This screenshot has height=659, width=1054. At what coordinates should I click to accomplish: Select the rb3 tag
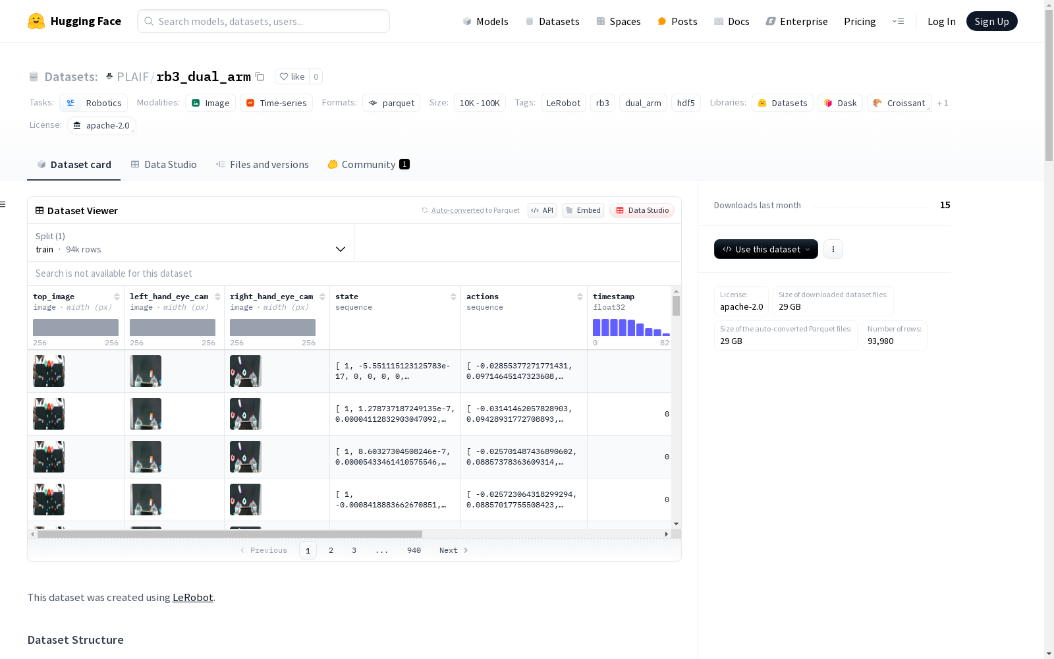pos(603,103)
